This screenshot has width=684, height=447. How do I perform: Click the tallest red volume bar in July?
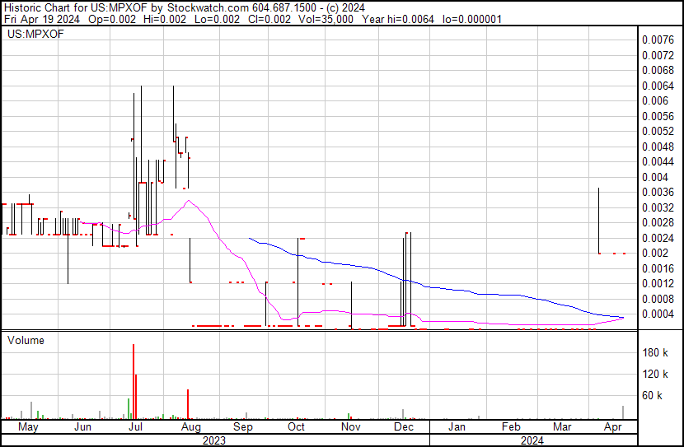click(134, 383)
